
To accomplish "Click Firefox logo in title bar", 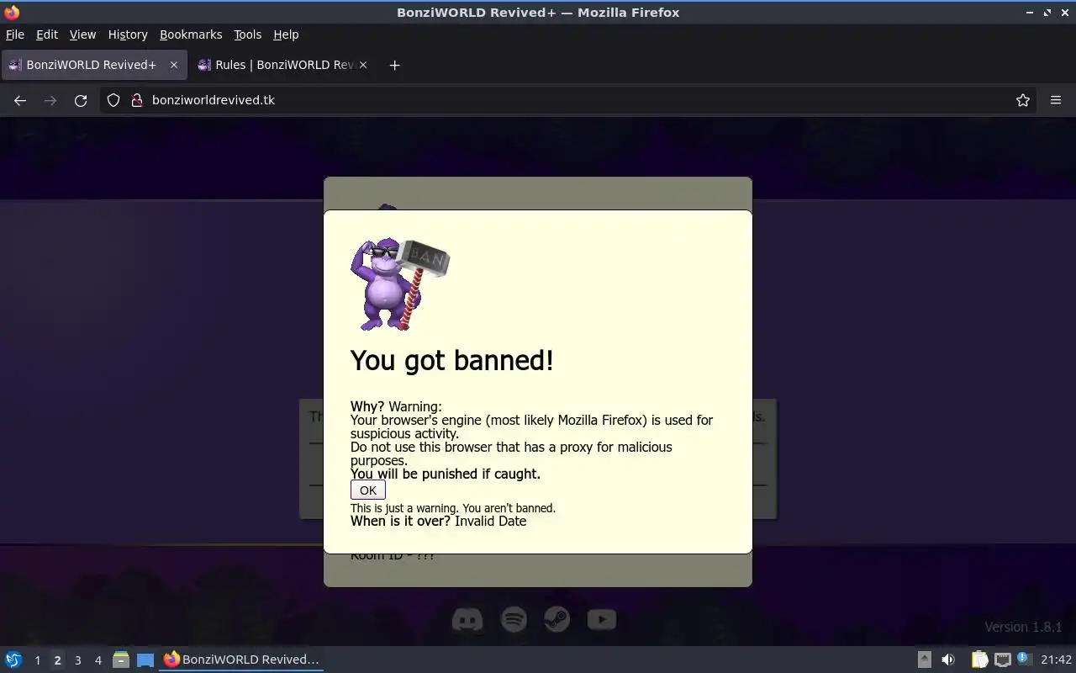I will coord(12,12).
